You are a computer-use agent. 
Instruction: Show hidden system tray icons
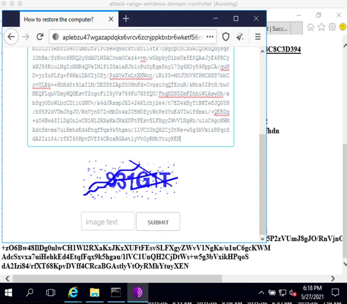261,292
